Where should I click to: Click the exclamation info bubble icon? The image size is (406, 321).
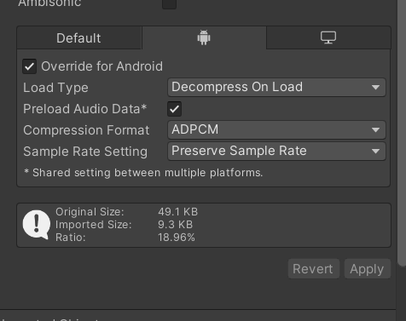tap(37, 225)
